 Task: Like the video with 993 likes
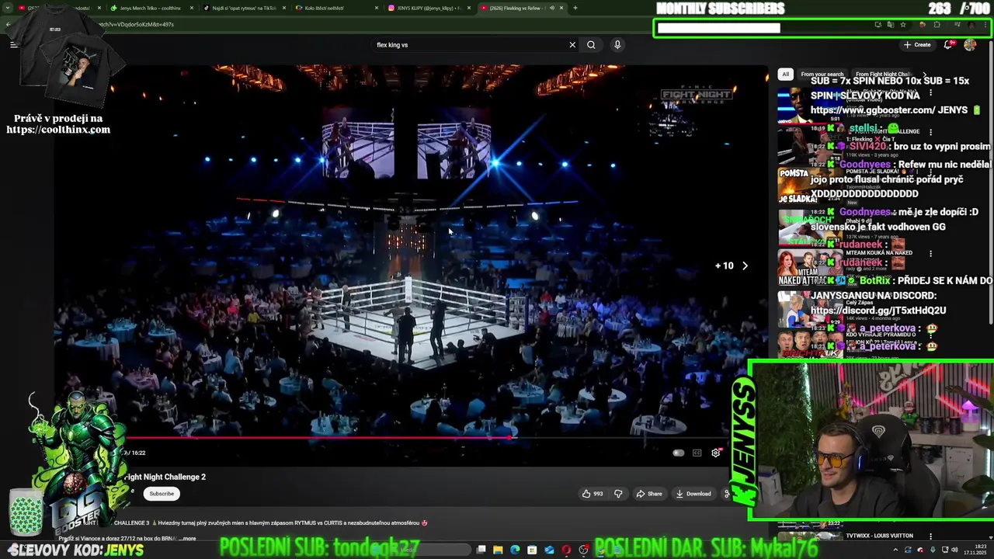click(x=593, y=494)
